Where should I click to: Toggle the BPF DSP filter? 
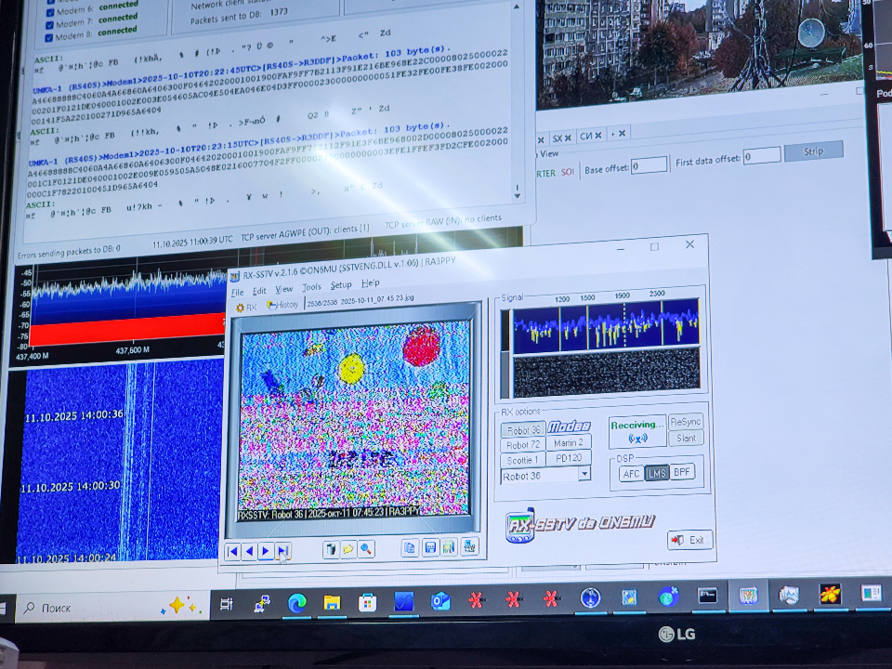[x=681, y=472]
